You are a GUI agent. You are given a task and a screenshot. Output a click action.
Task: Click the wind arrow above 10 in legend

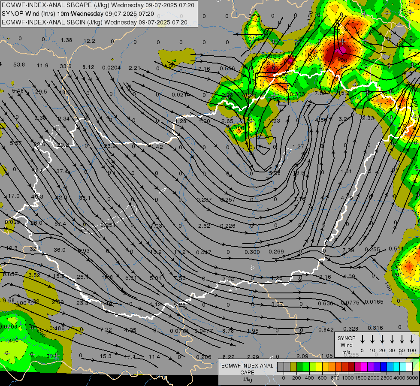[372, 339]
